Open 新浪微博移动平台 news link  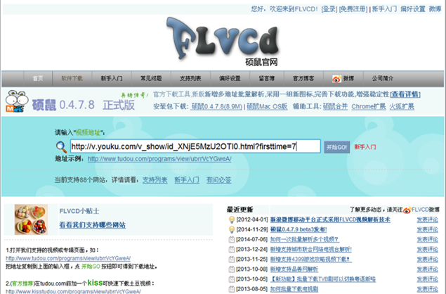tap(330, 219)
